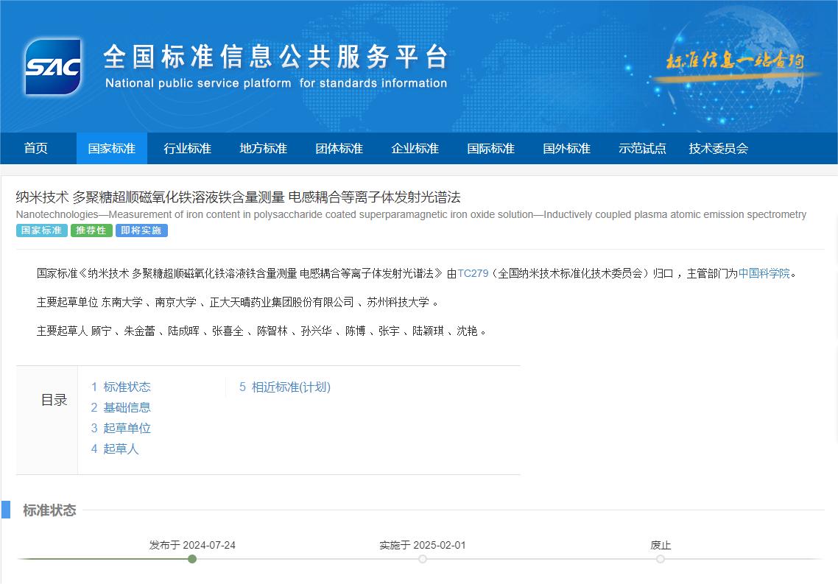
Task: Click the 发布于 2024-07-24 timeline dot
Action: (x=192, y=559)
